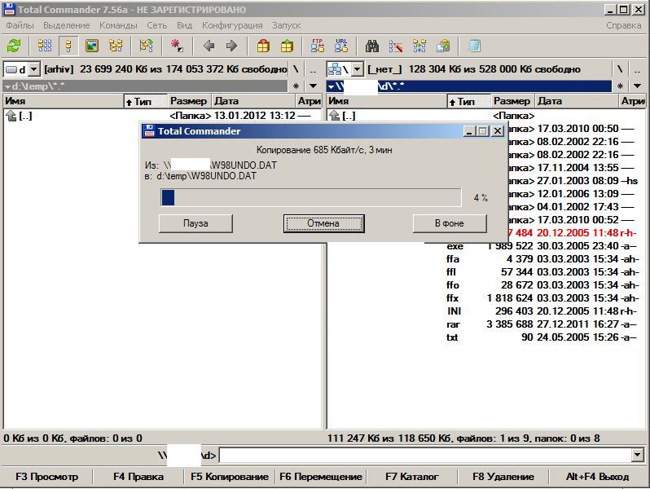Click F3 Просмотр button

pyautogui.click(x=47, y=477)
